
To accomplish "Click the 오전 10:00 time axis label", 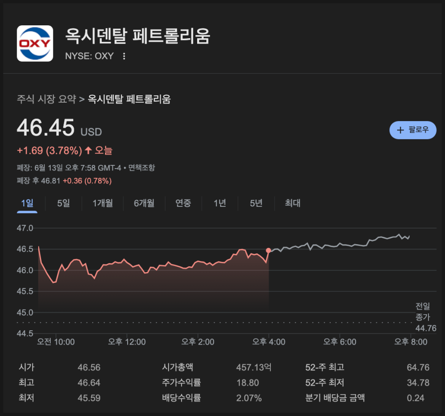I will 56,342.
